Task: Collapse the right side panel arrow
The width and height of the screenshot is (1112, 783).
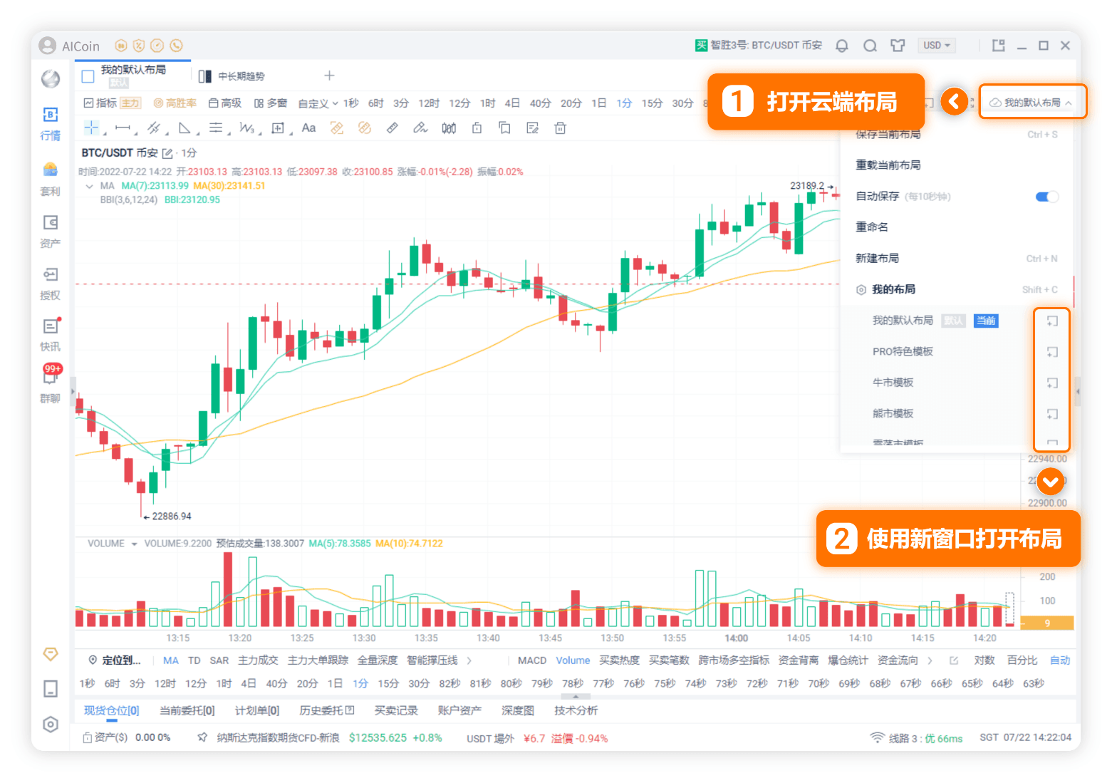Action: pos(1077,391)
